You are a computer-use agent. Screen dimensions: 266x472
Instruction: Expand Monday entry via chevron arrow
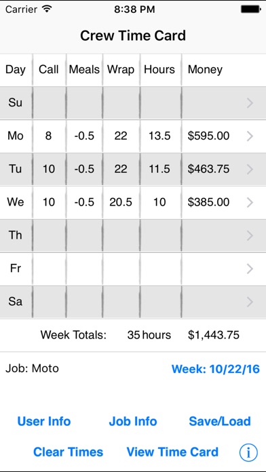(x=250, y=136)
